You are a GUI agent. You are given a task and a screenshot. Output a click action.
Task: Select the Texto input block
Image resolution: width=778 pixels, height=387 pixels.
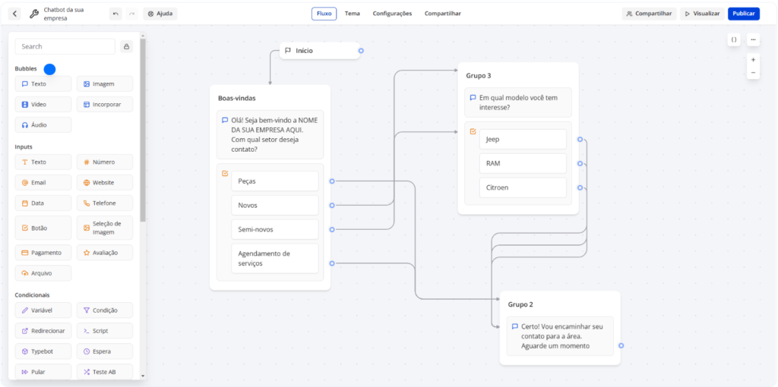(43, 162)
